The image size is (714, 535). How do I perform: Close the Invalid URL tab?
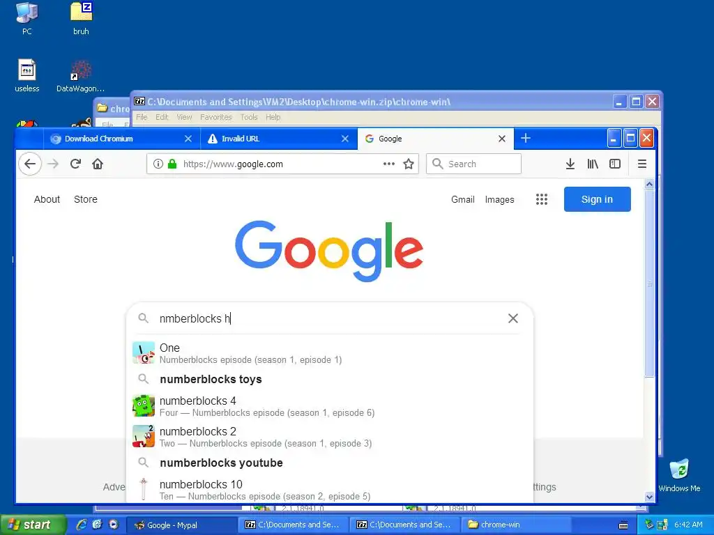click(345, 139)
